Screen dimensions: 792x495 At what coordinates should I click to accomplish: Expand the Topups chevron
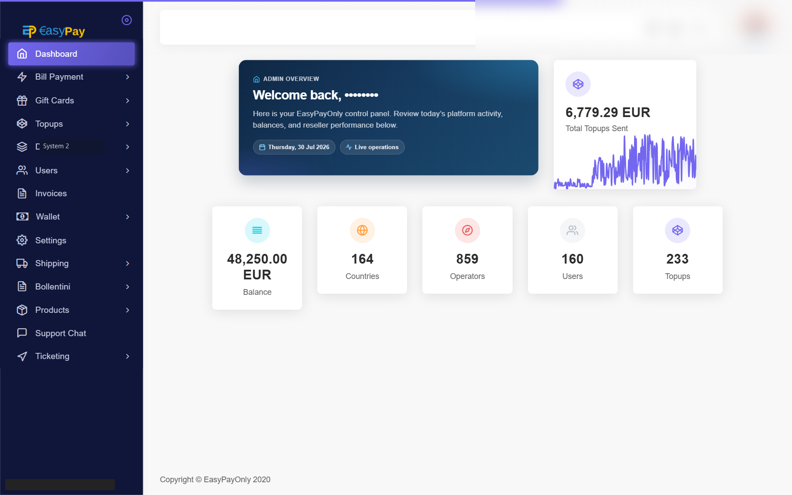[x=128, y=124]
